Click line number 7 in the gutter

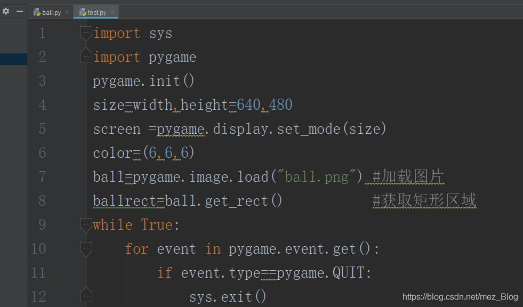[x=42, y=176]
